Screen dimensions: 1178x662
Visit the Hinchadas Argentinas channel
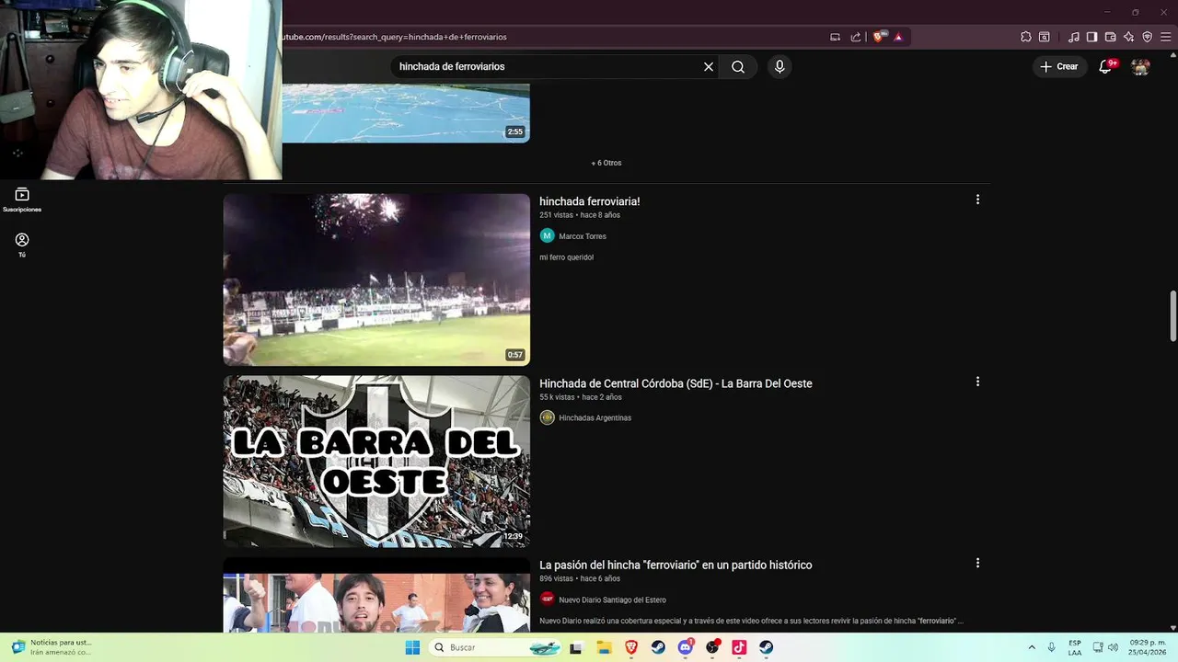point(595,417)
